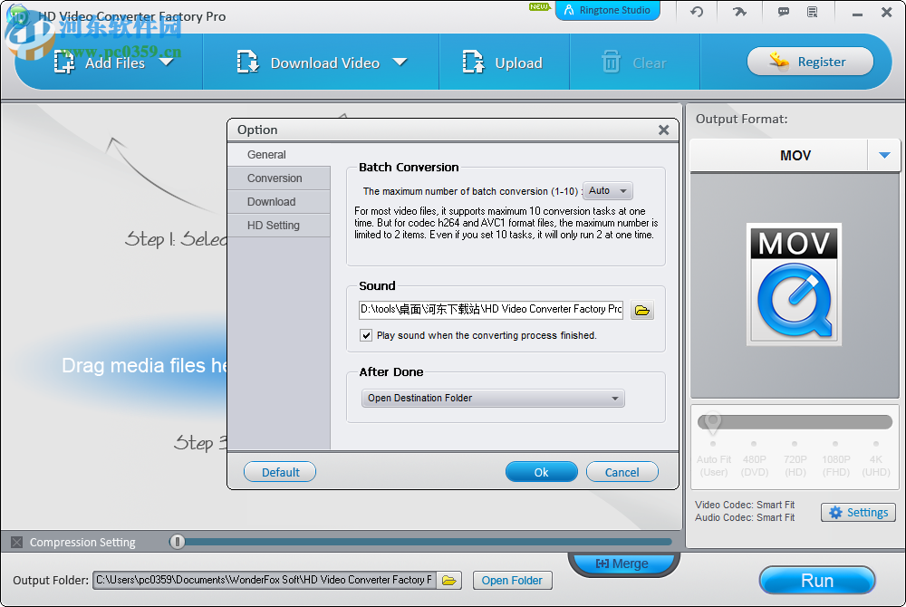Select the Upload icon

[472, 62]
